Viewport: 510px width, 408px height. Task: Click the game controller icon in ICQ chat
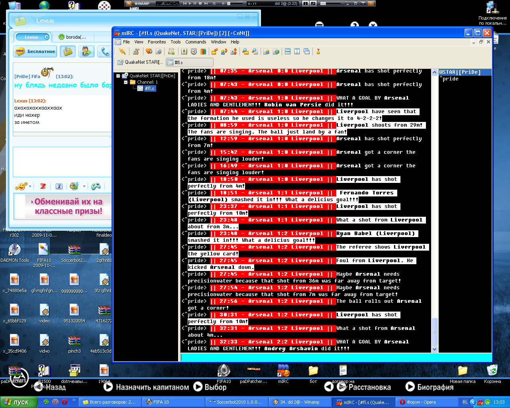click(96, 186)
